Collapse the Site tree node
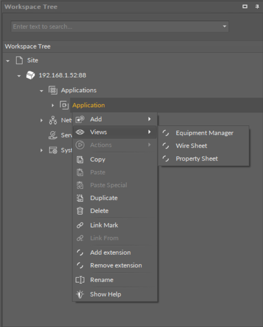 [8, 61]
